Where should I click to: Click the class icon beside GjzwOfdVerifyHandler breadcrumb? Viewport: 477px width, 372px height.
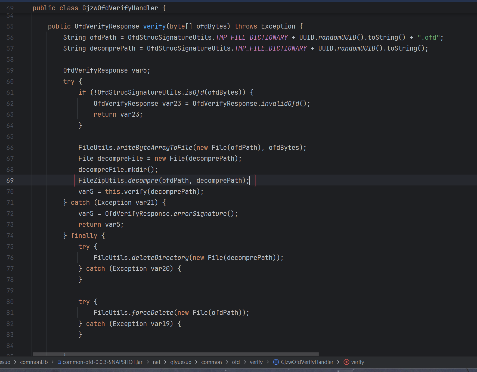[x=276, y=362]
